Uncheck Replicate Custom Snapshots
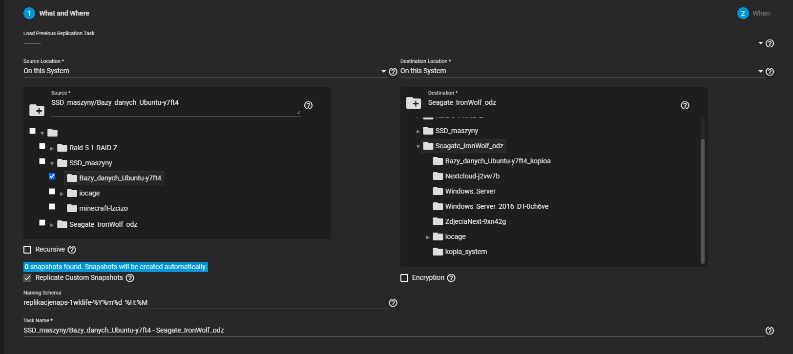Screen dimensions: 793x354 click(27, 278)
